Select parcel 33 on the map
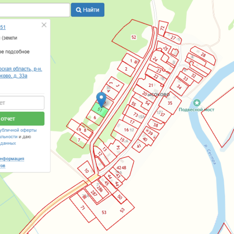 point(185,78)
